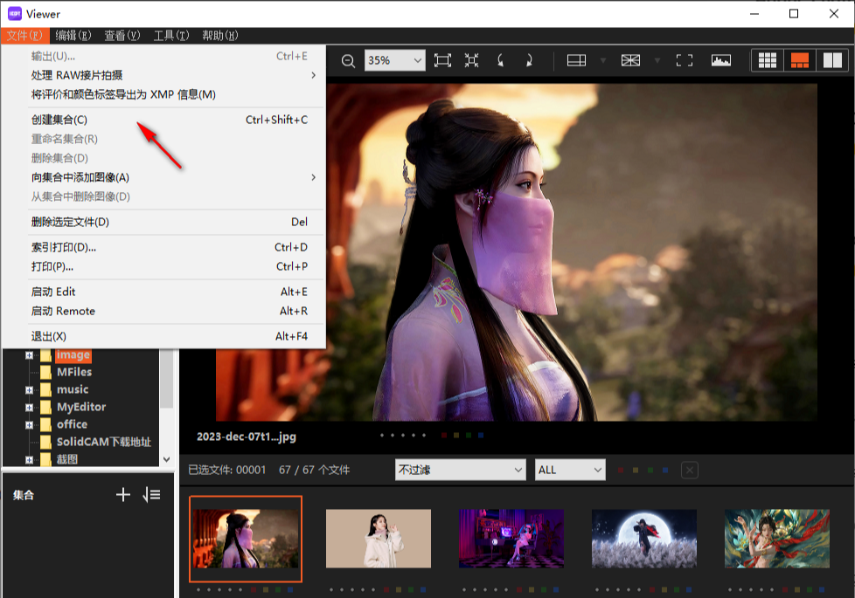Open the 编辑(E) menu

pos(73,36)
